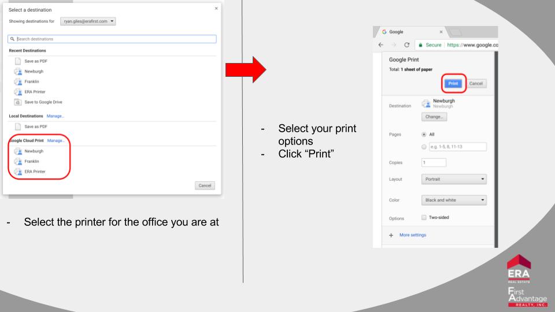Image resolution: width=555 pixels, height=312 pixels.
Task: Click the Change... destination button
Action: point(434,117)
